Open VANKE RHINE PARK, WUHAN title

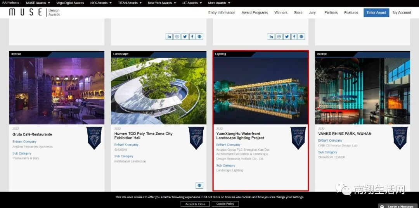345,134
